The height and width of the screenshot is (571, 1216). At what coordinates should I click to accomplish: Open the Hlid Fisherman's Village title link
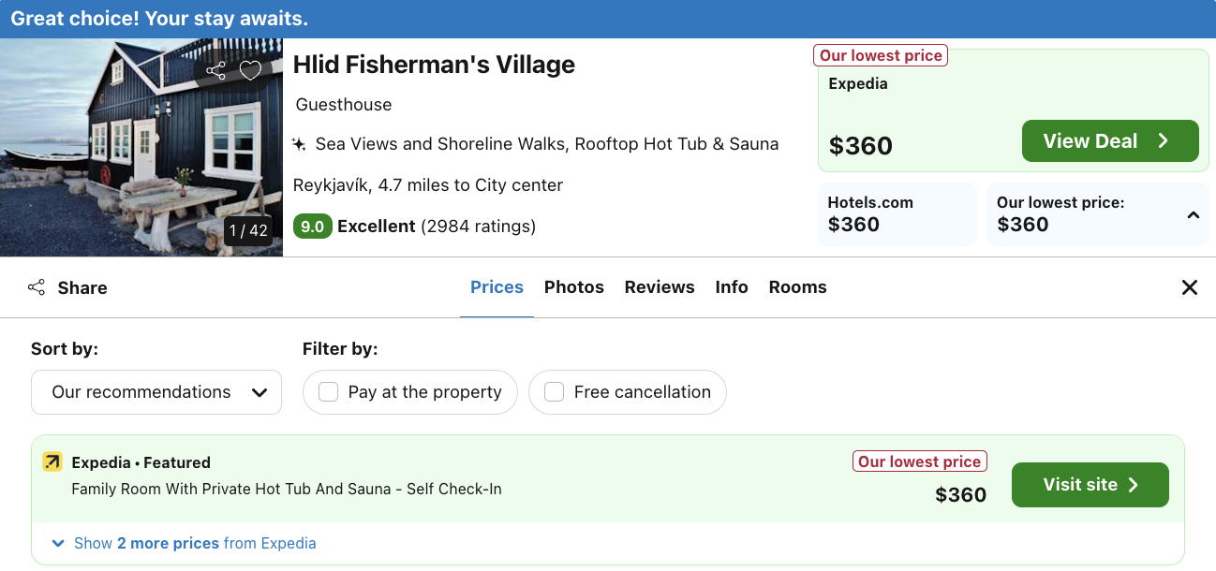(x=434, y=65)
